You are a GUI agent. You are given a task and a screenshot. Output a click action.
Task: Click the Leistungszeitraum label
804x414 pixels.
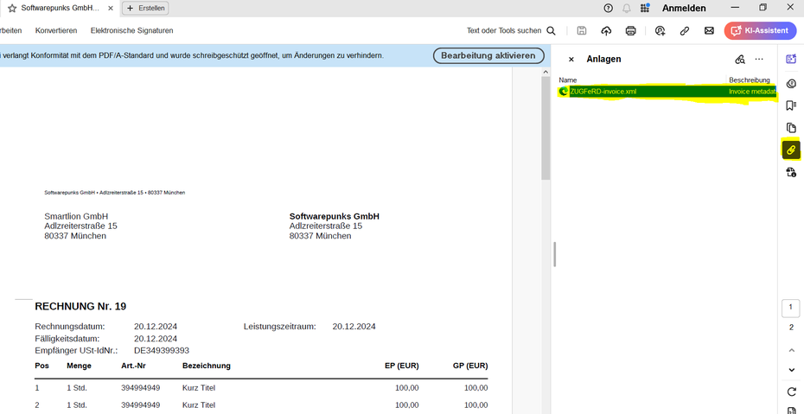coord(280,327)
